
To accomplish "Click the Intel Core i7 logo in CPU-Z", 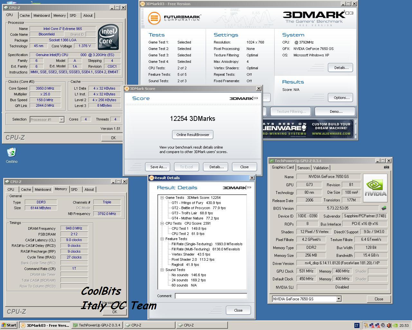I will pos(108,37).
